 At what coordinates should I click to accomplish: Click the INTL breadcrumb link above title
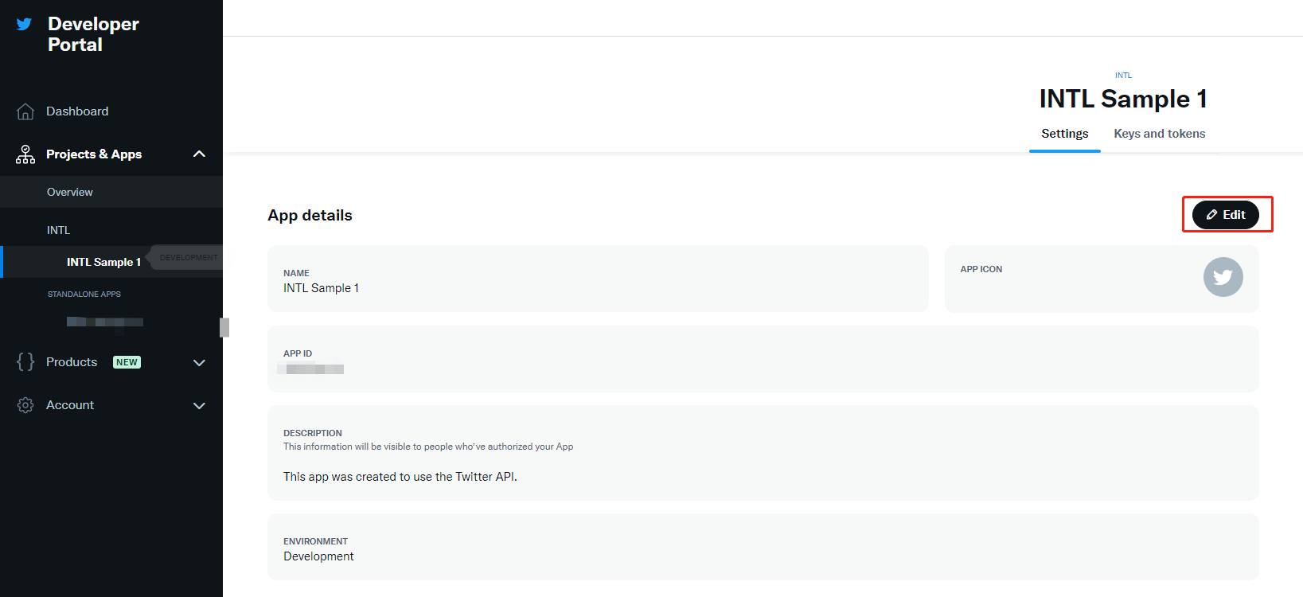pyautogui.click(x=1123, y=76)
